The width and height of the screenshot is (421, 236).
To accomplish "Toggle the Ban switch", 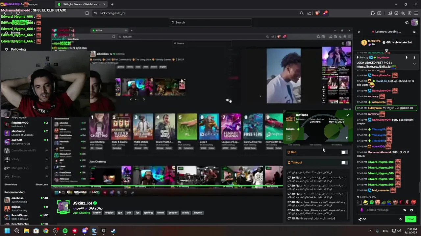I will [x=344, y=152].
